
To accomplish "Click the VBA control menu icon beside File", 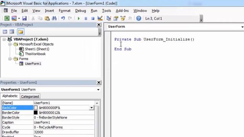I will [x=6, y=10].
